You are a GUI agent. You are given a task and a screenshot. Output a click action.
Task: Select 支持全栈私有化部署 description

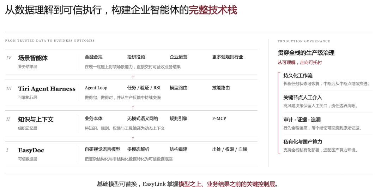click(x=320, y=150)
